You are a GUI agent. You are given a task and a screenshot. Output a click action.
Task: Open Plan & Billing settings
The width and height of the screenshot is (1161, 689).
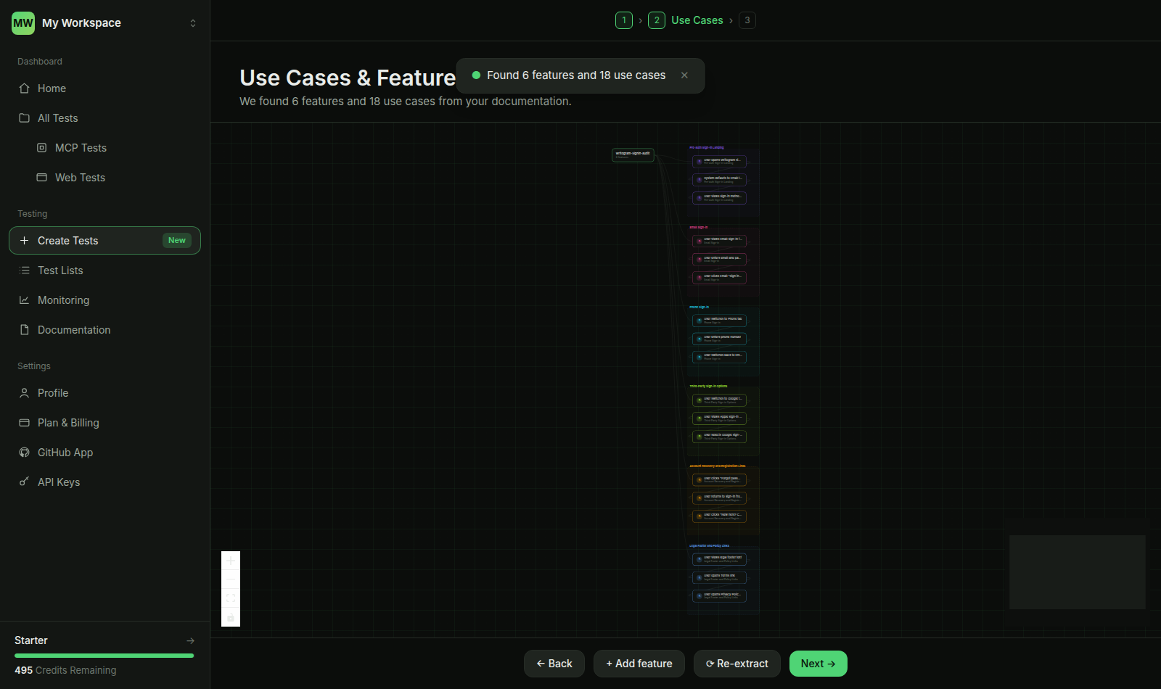point(104,423)
